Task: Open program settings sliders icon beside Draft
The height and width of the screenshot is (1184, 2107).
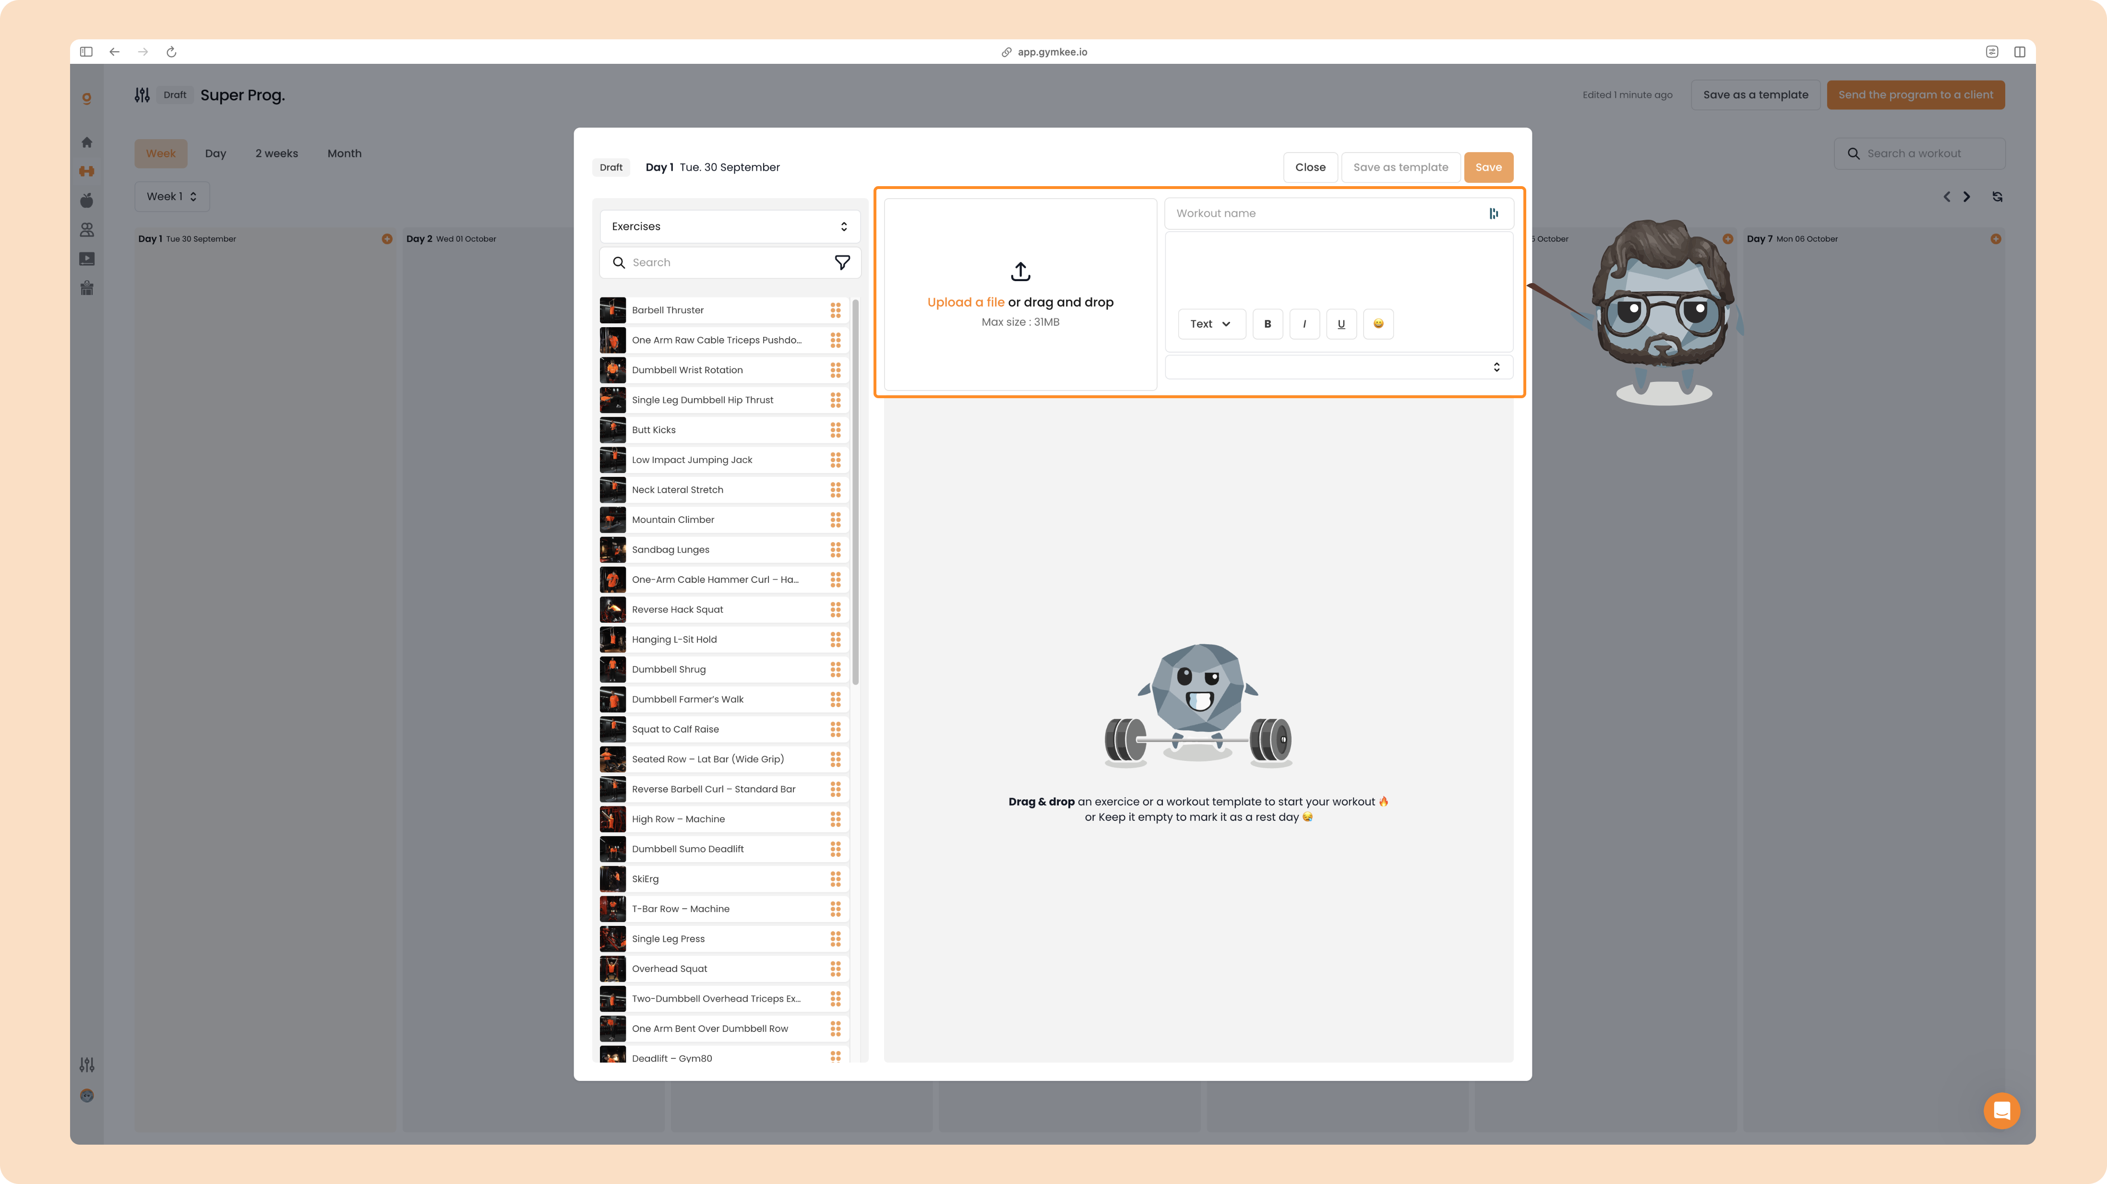Action: [x=143, y=95]
